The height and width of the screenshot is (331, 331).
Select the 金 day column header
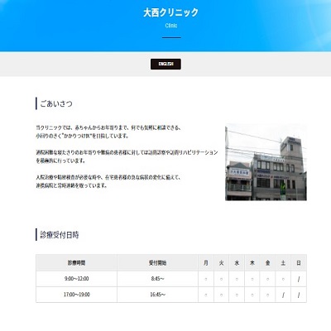[267, 263]
